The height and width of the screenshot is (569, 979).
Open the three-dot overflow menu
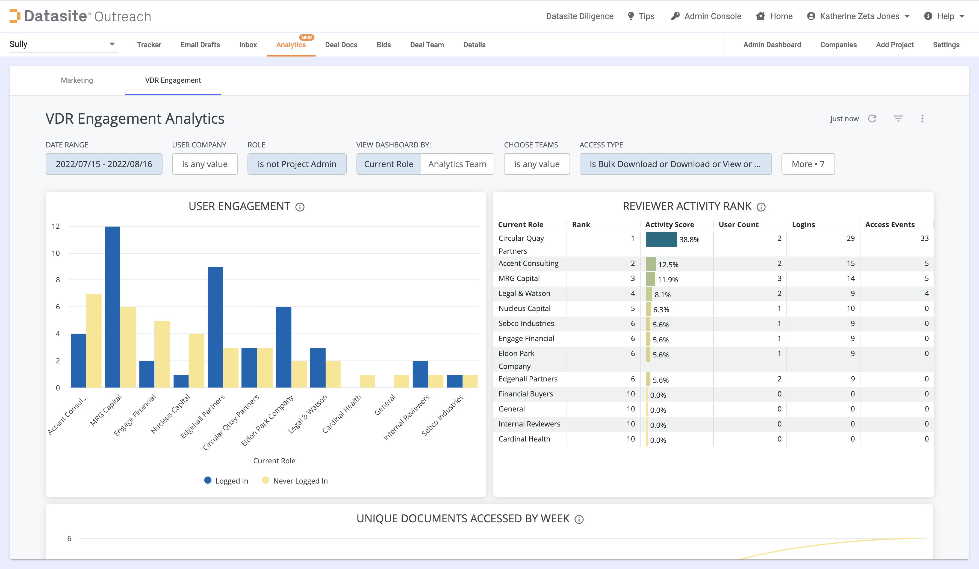pos(922,118)
